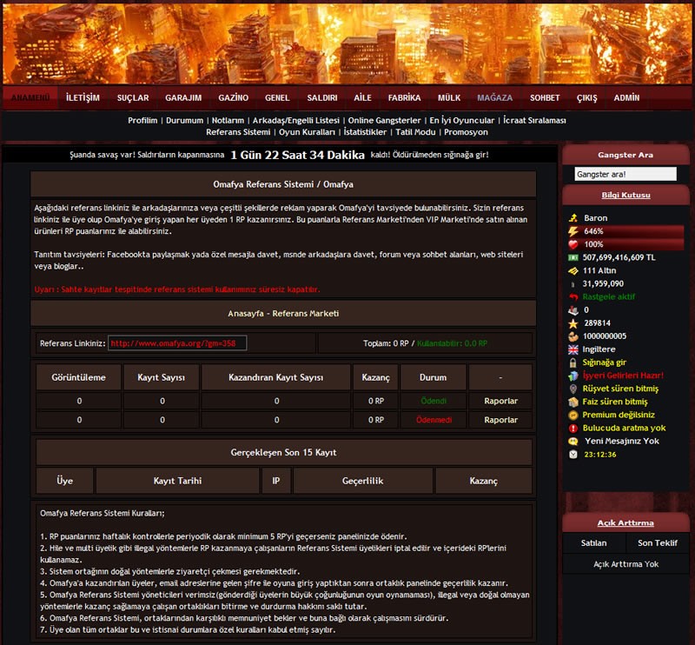Click the red heart health icon
The width and height of the screenshot is (695, 645).
pos(573,244)
